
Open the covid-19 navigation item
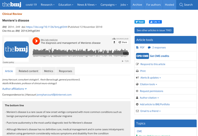[31, 5]
